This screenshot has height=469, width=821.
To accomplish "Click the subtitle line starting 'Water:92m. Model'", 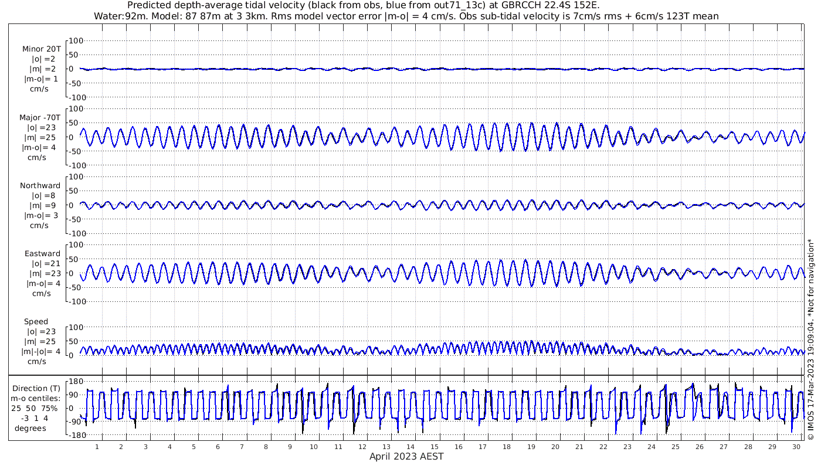I will tap(406, 16).
